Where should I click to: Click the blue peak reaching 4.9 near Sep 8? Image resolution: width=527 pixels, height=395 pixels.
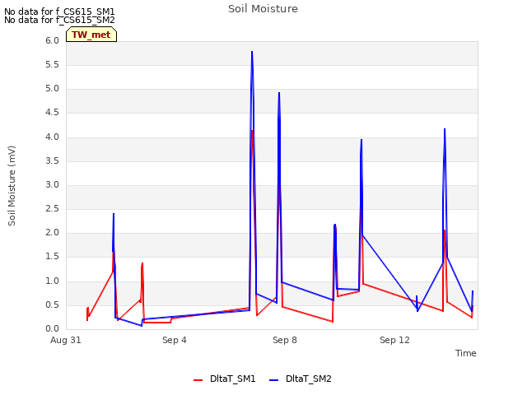click(x=279, y=93)
